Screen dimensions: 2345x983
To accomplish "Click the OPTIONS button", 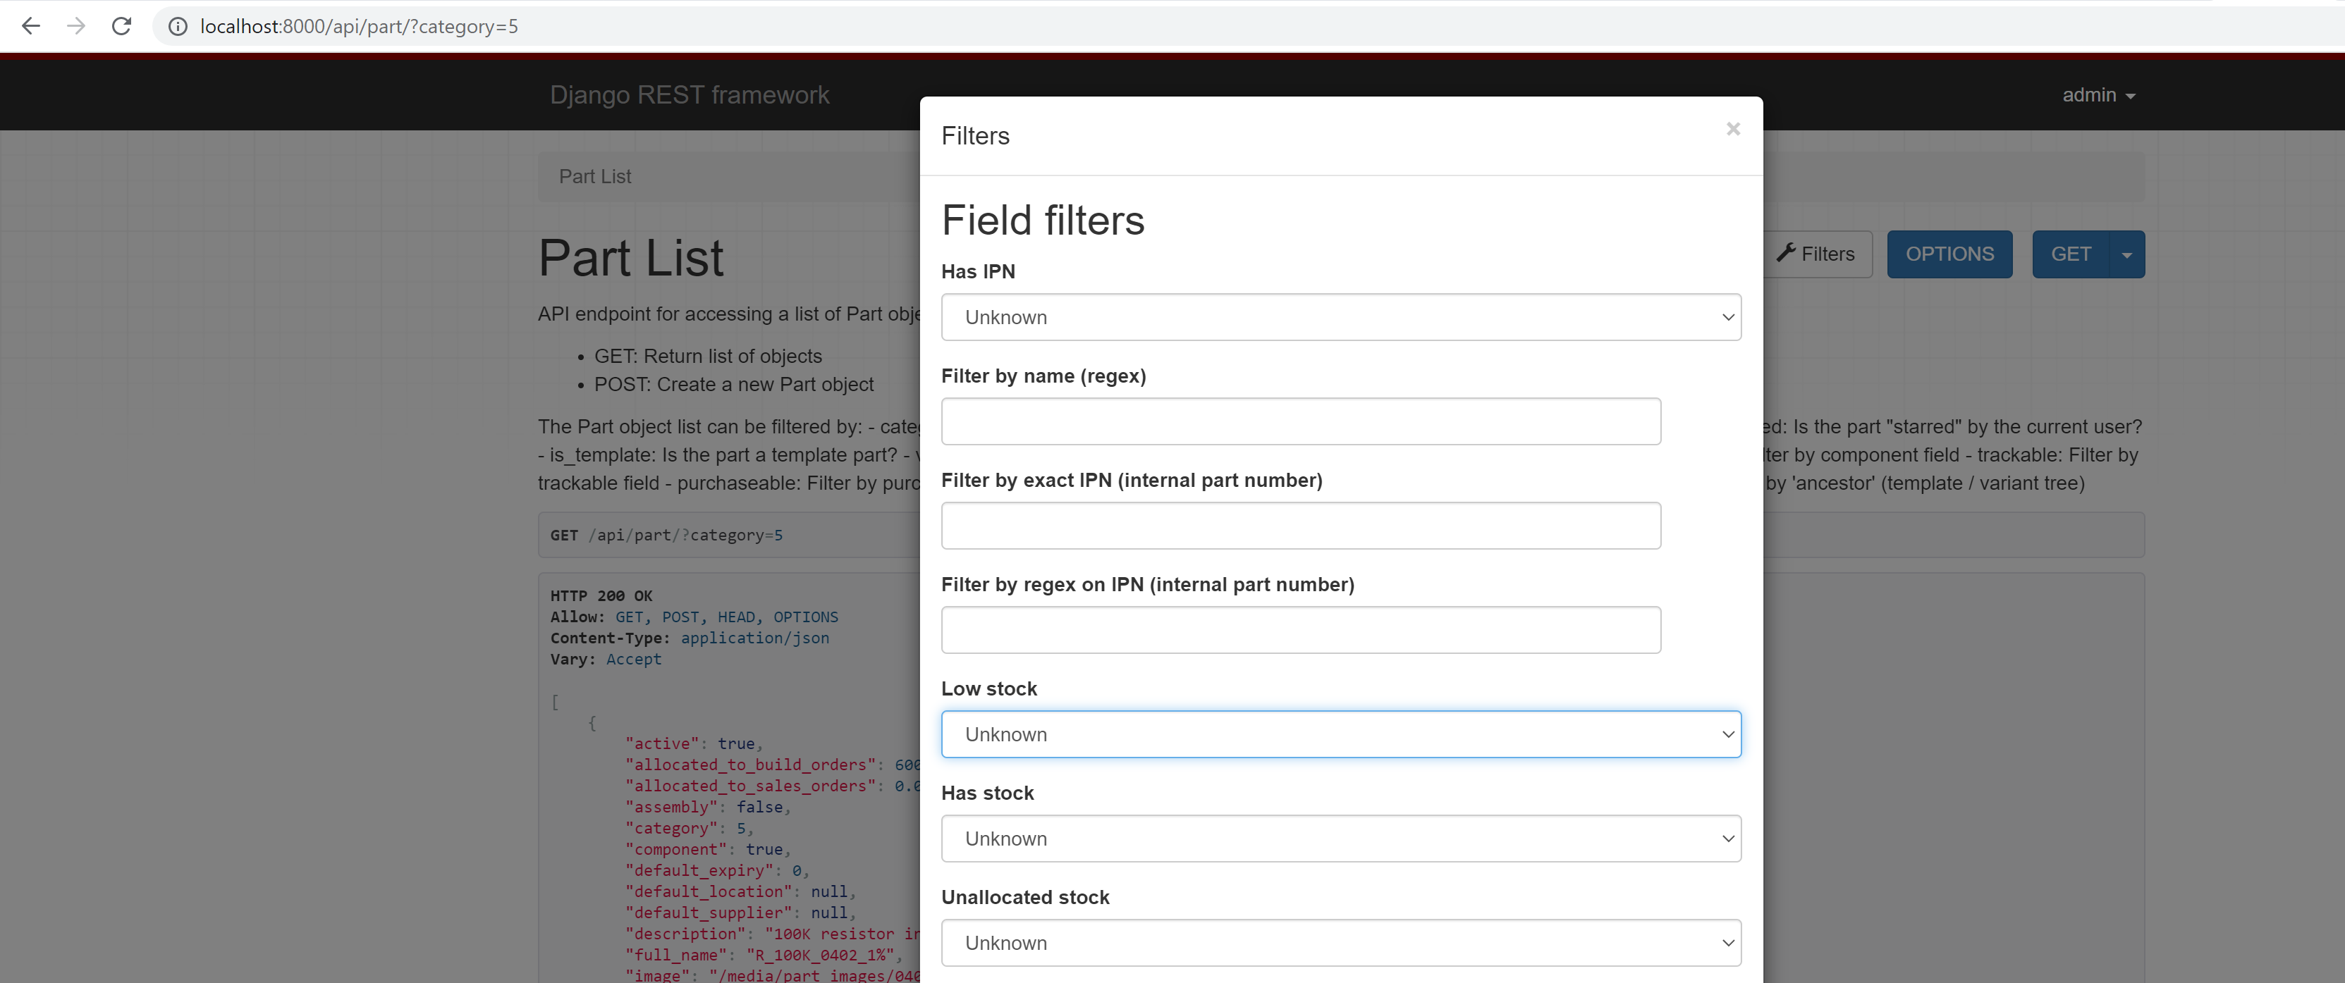I will [x=1949, y=254].
